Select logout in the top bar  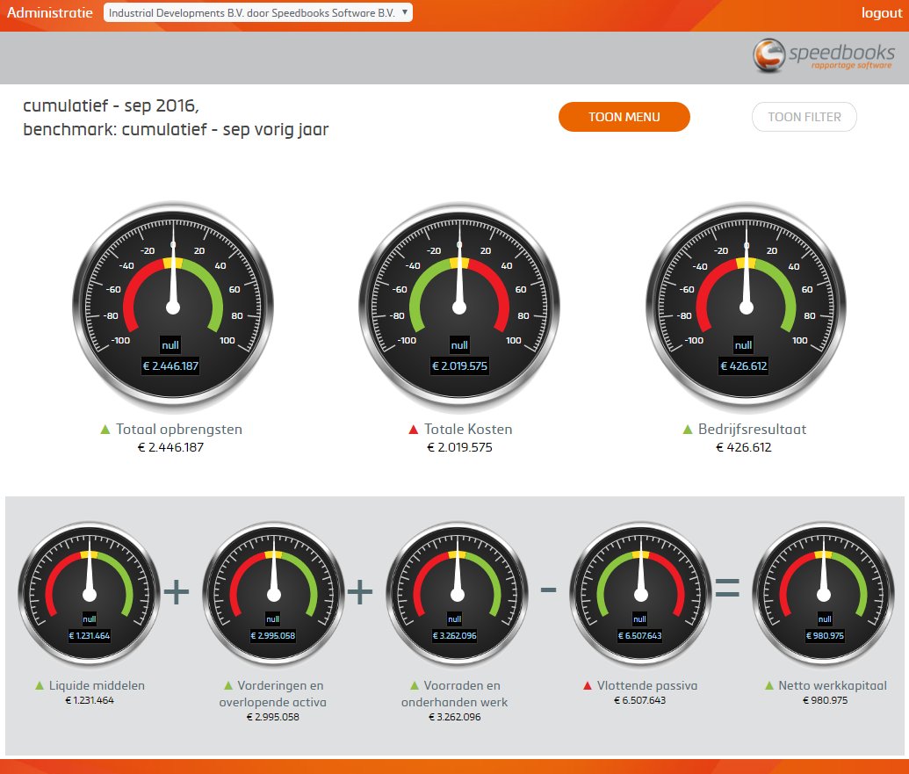point(881,13)
